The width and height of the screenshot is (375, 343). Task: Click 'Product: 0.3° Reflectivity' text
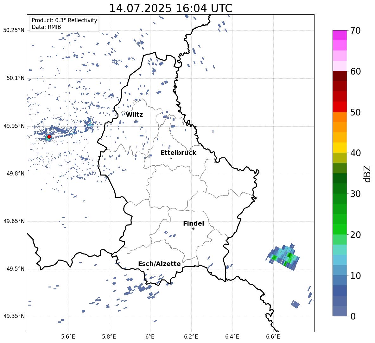(64, 20)
